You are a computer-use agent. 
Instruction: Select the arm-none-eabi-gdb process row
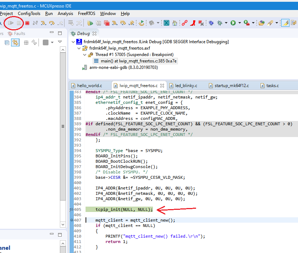120,67
